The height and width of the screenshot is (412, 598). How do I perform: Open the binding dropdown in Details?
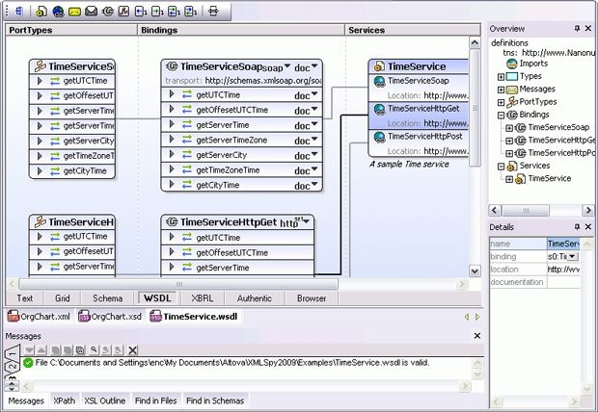click(x=572, y=256)
